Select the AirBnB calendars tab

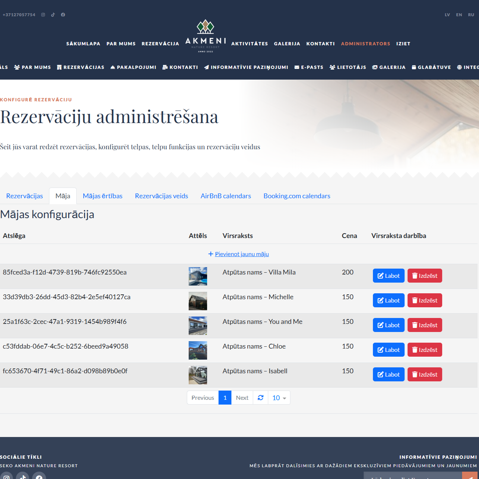[x=225, y=196]
